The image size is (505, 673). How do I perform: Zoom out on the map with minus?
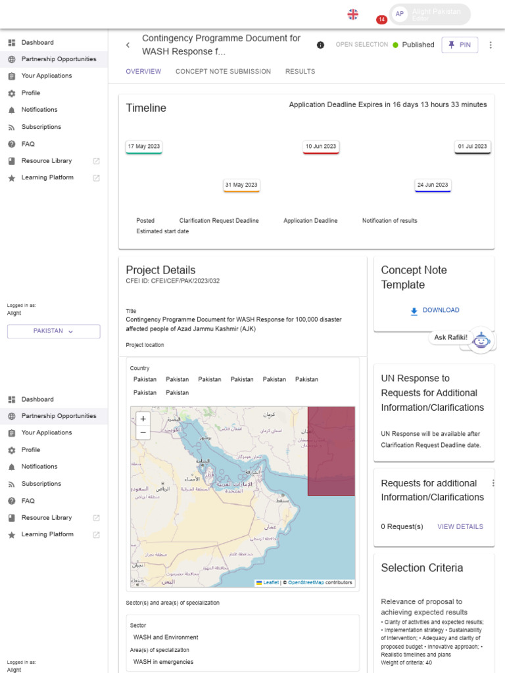pyautogui.click(x=143, y=432)
